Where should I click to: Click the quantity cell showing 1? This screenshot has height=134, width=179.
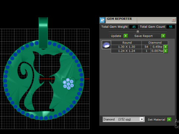[146, 51]
